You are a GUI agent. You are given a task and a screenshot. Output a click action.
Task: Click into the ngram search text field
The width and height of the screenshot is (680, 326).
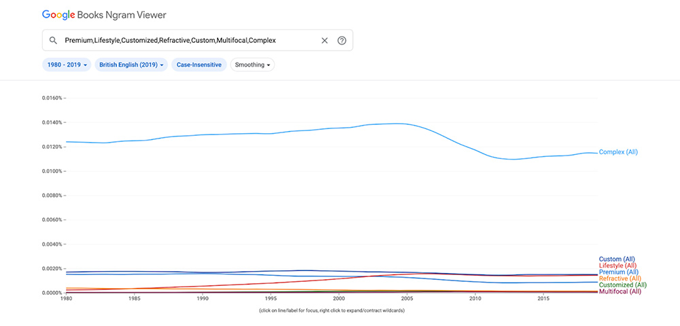point(190,41)
